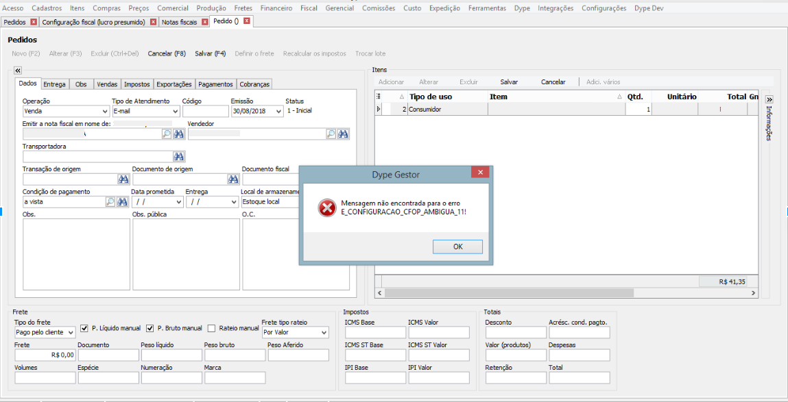Close the Notas fiscais tab
The height and width of the screenshot is (402, 788).
204,22
